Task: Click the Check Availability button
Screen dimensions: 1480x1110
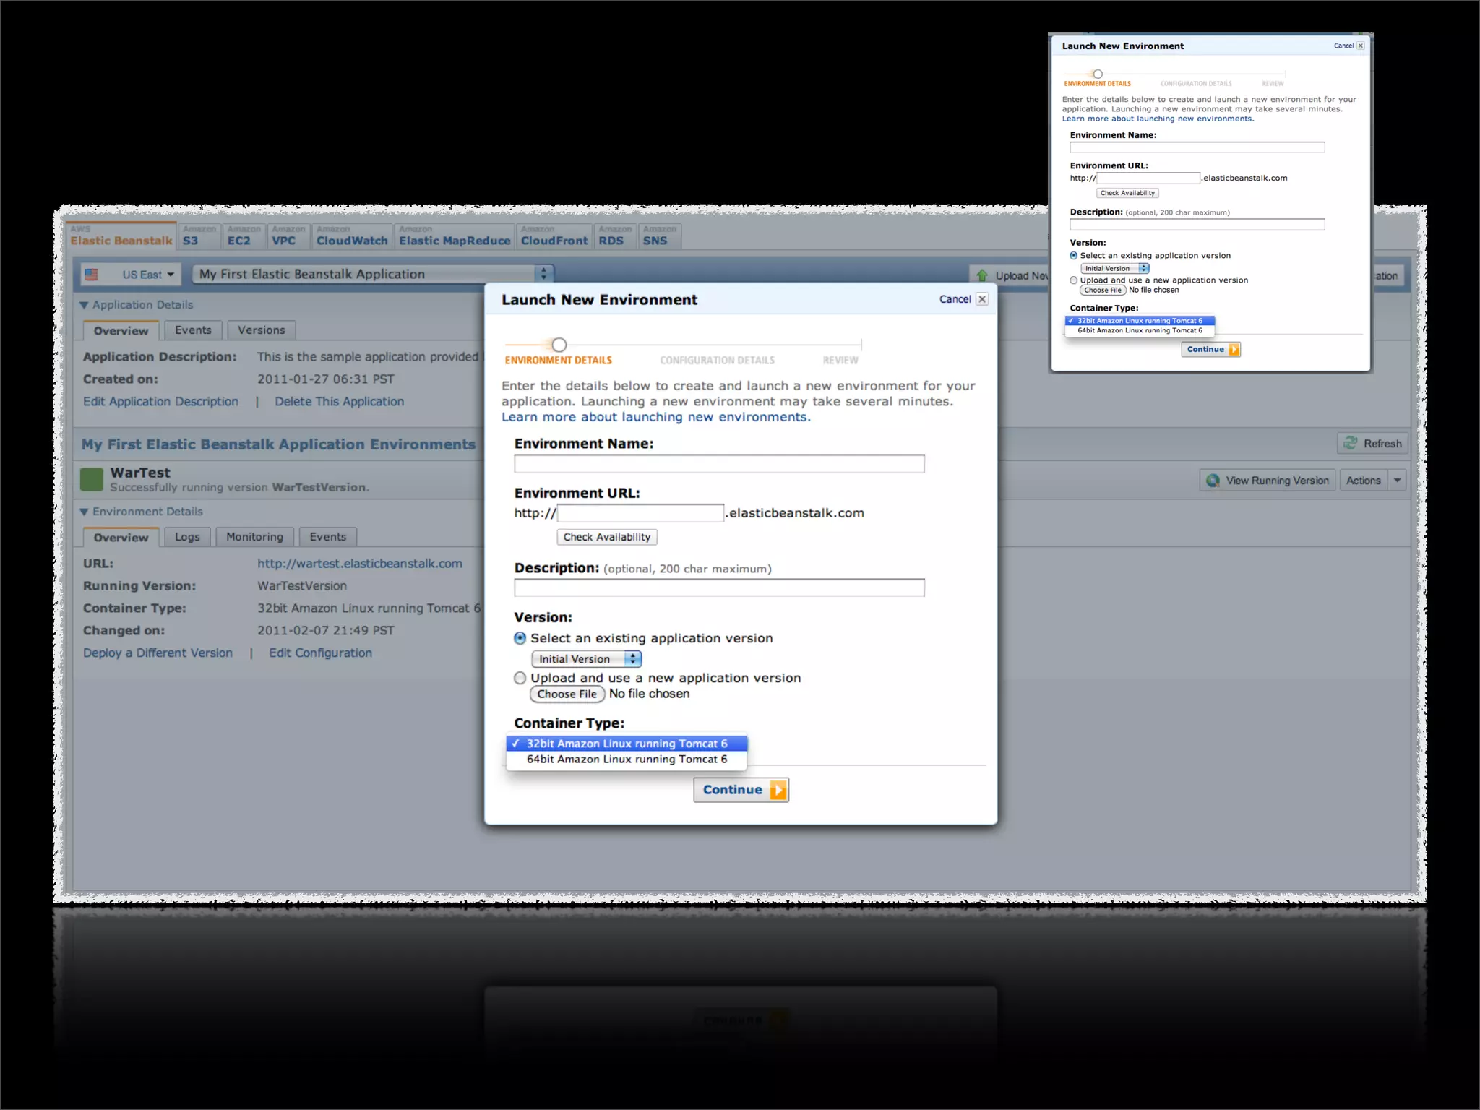Action: 607,537
